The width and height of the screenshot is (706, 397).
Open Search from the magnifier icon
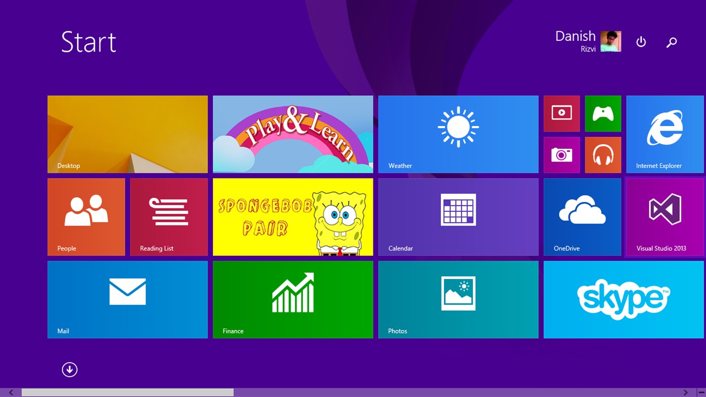tap(672, 42)
